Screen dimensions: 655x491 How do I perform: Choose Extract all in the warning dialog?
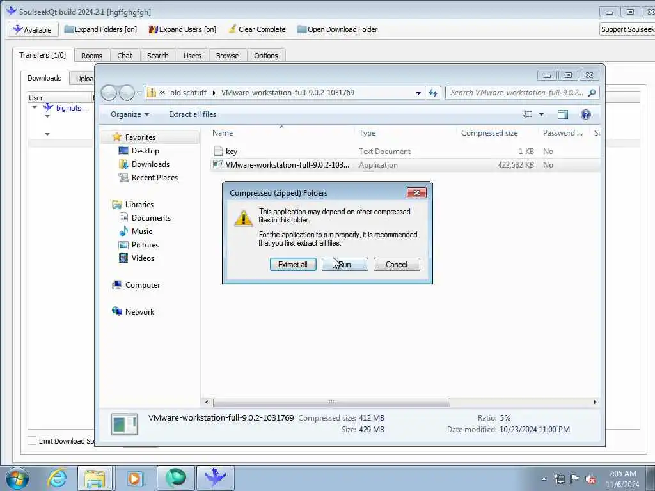293,264
